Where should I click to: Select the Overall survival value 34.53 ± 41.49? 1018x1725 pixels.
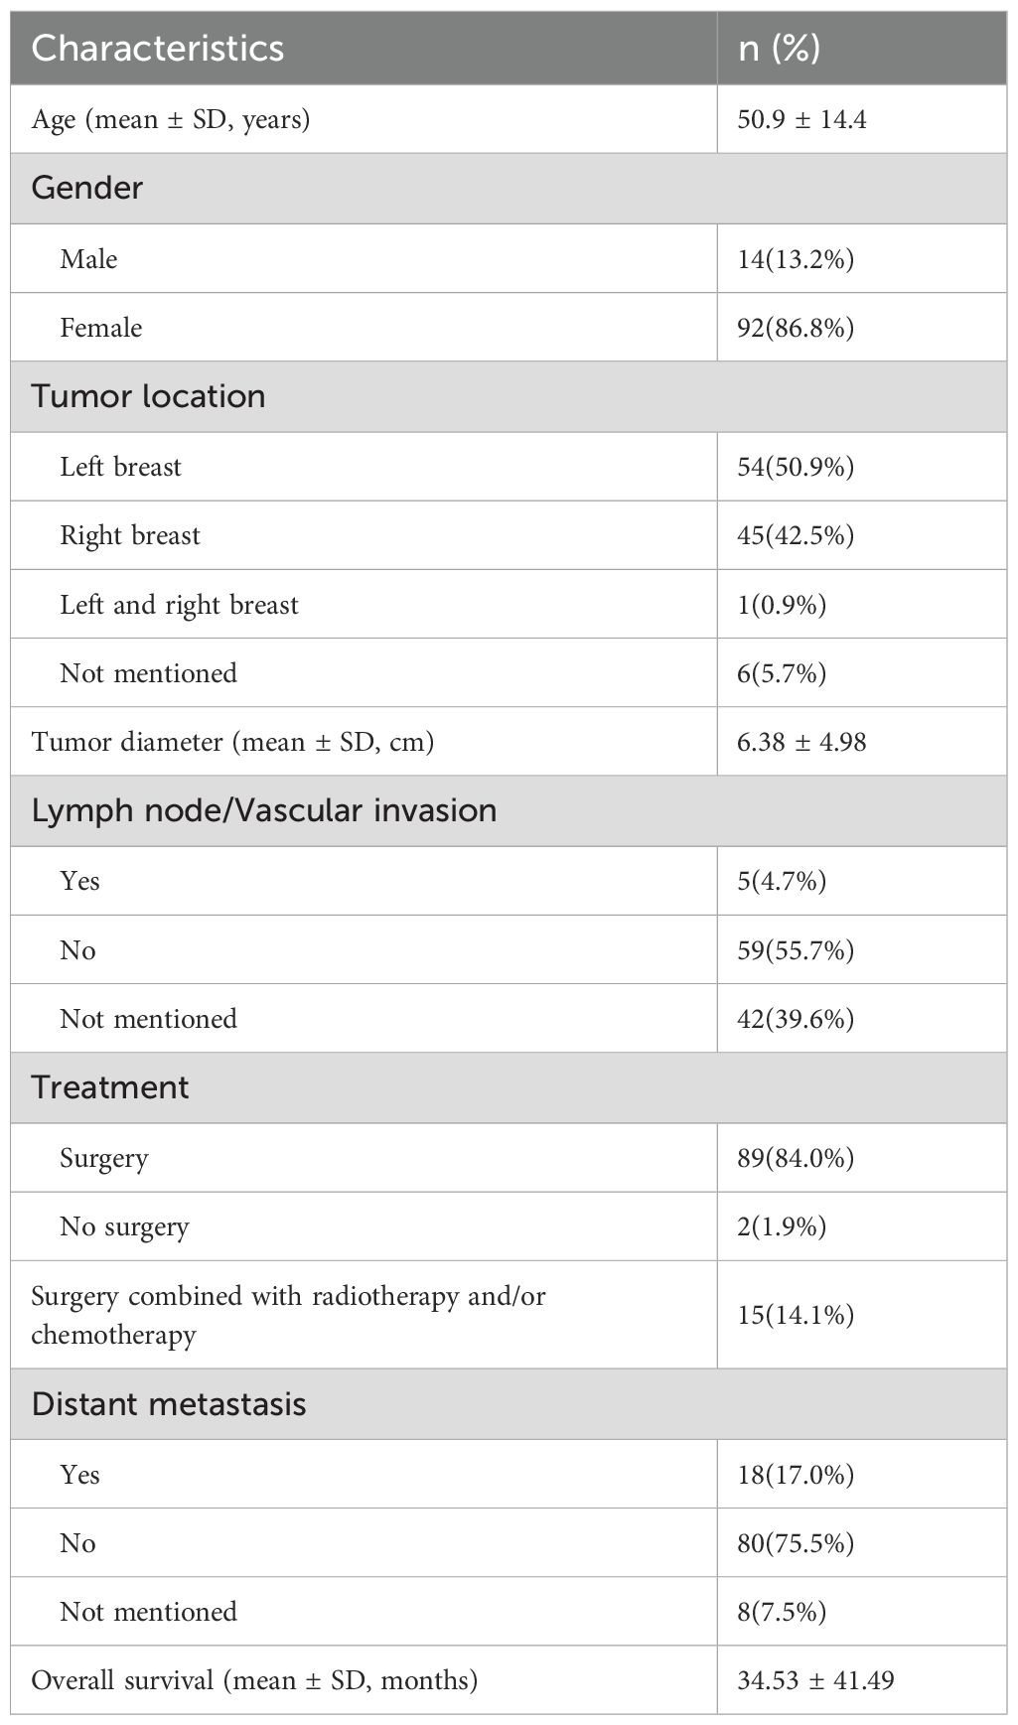pyautogui.click(x=815, y=1680)
